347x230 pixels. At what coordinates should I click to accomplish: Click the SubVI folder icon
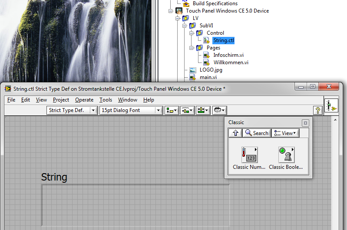(192, 26)
